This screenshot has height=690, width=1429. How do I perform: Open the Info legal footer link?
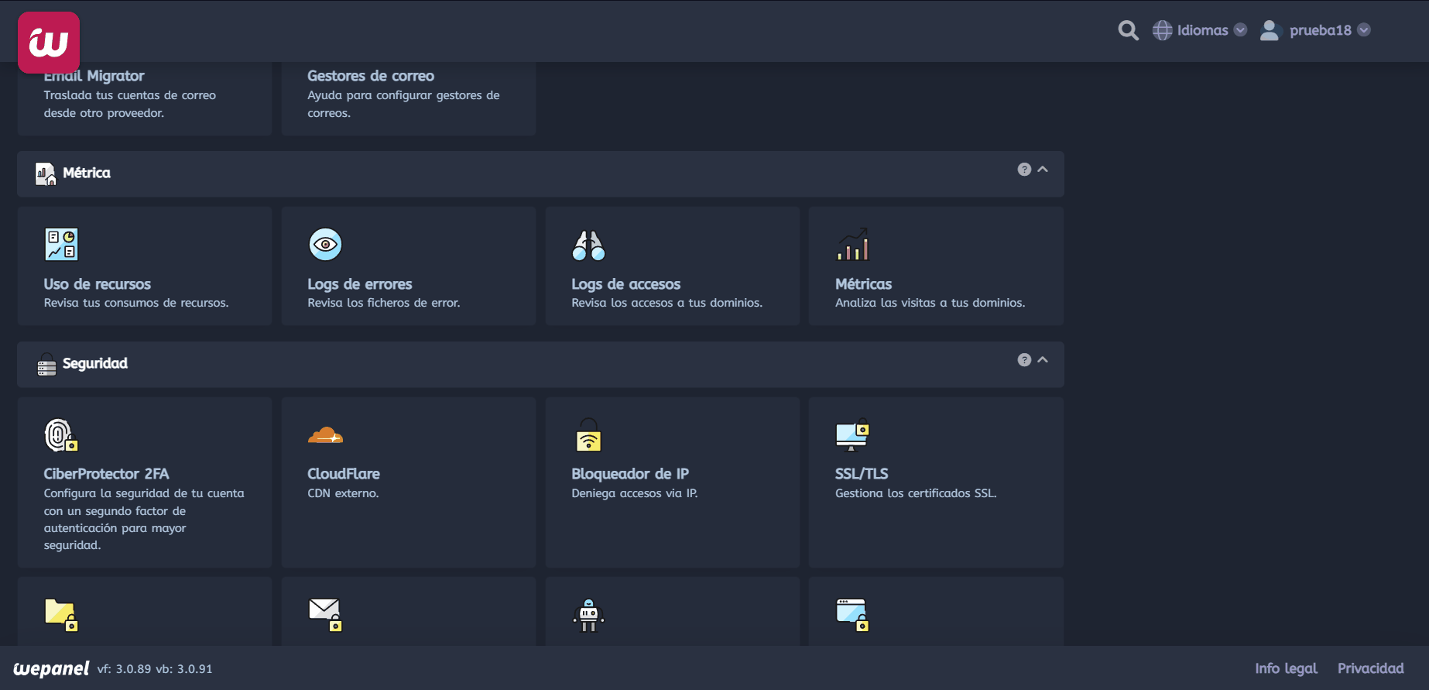(x=1286, y=668)
